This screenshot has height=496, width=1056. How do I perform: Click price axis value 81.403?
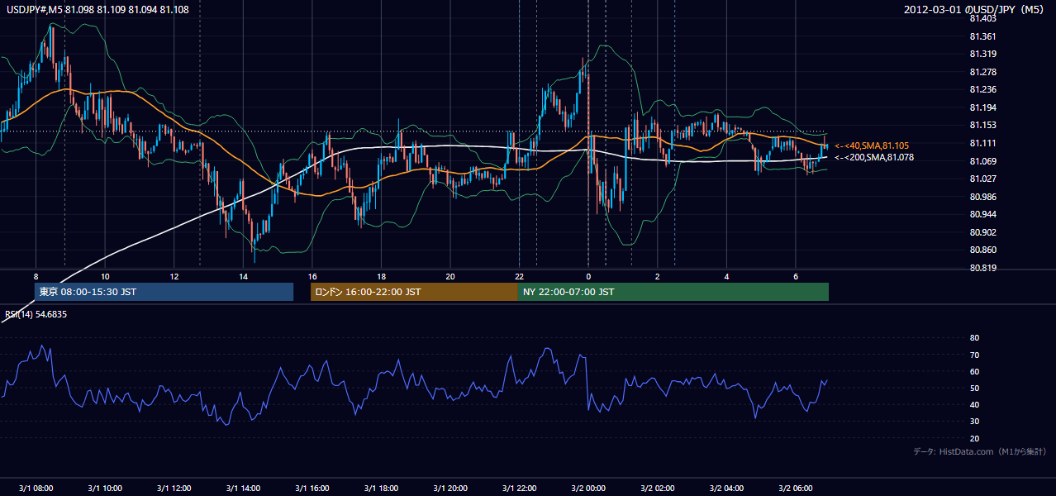[982, 18]
